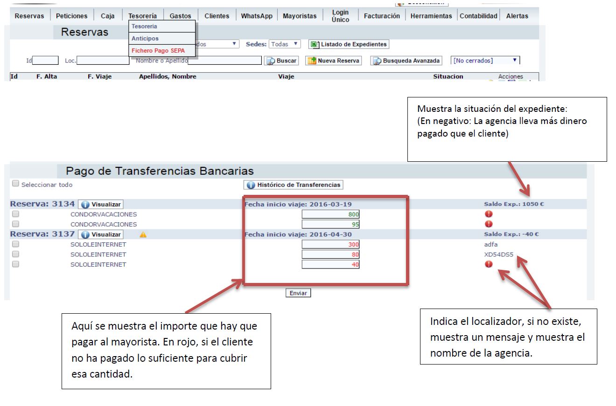The height and width of the screenshot is (406, 616).
Task: Click the Busqueda Avanzada button
Action: click(406, 61)
